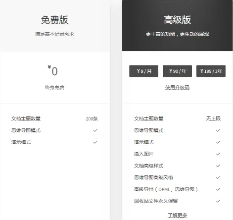Click the 200条 topic limit value
The image size is (233, 220).
92,118
